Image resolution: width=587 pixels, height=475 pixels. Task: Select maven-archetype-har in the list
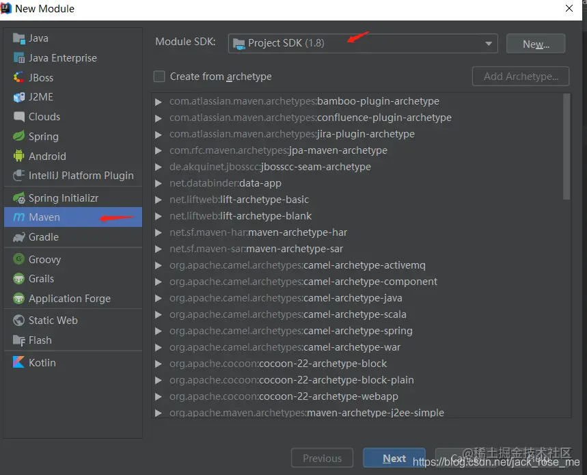258,232
